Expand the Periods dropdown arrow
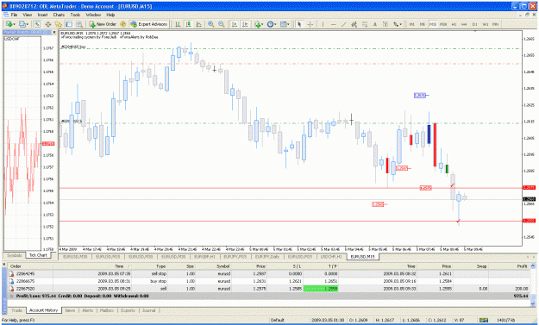 275,24
